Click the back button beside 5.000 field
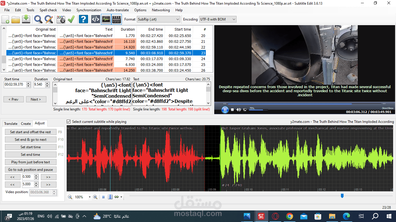 tap(13, 184)
